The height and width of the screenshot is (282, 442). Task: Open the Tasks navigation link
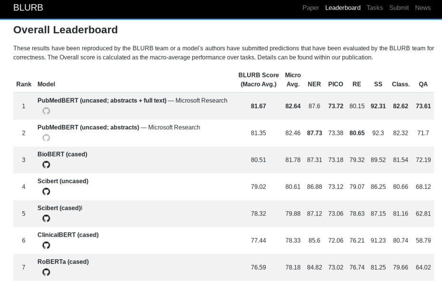point(375,8)
